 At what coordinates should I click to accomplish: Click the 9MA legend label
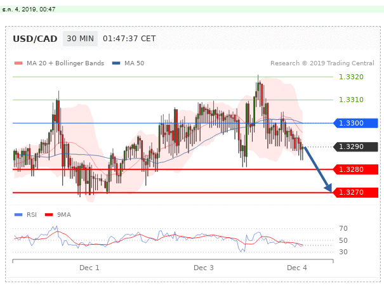coord(64,215)
